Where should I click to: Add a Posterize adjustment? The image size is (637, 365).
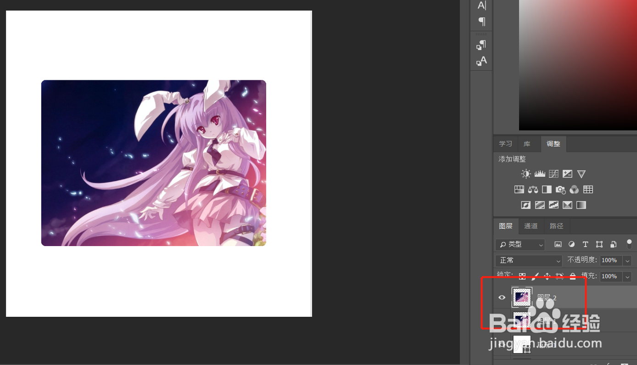[540, 205]
